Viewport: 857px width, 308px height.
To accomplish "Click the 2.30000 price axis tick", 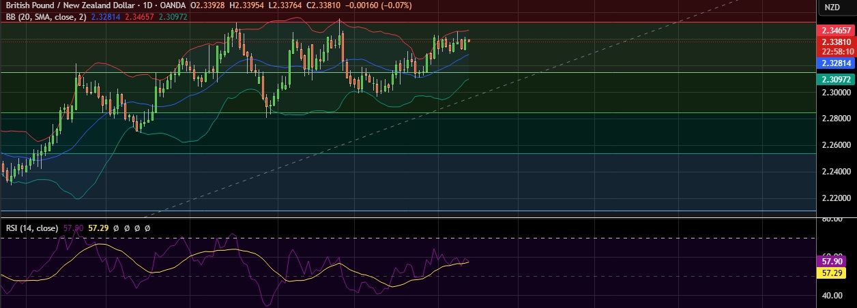I will (836, 92).
